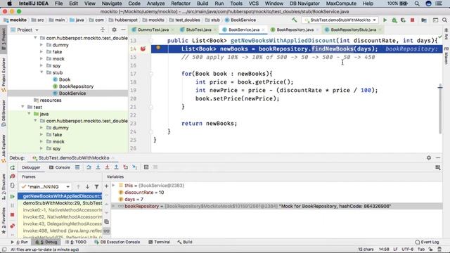Resume program with green debug sidebar icon

13,197
